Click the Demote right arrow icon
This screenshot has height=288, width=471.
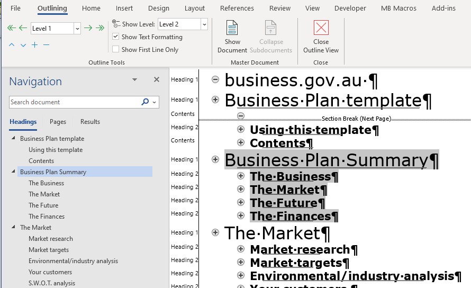(x=88, y=28)
